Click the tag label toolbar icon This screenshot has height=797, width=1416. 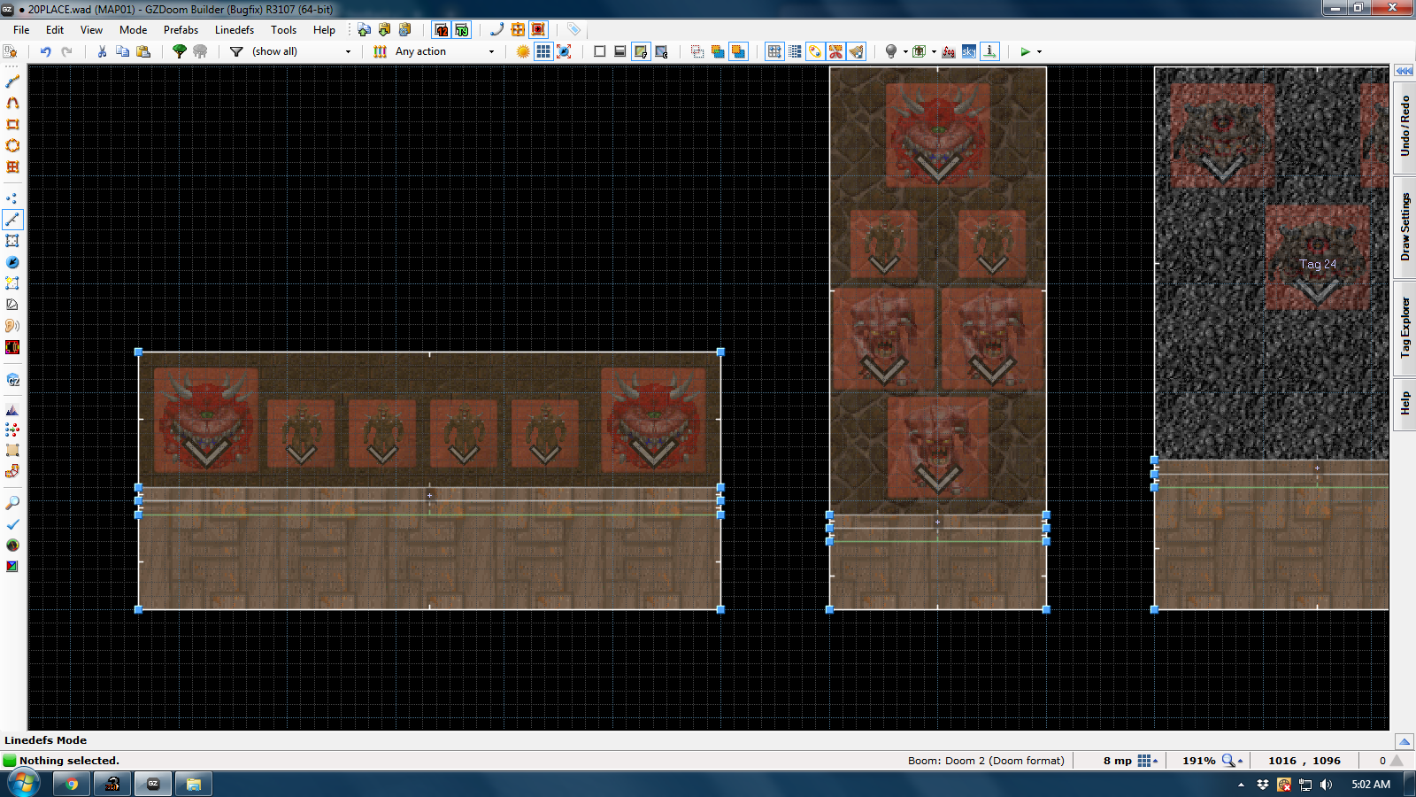click(x=573, y=29)
